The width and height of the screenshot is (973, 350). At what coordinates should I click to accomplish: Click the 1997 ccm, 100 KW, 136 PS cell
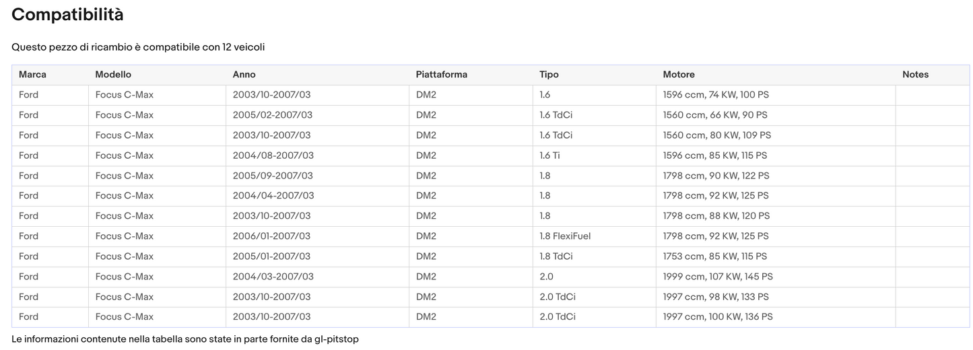(x=718, y=317)
